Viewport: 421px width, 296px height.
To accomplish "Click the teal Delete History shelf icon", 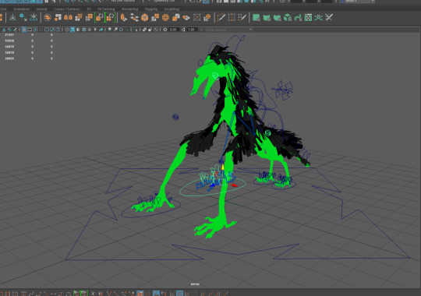I will (23, 18).
